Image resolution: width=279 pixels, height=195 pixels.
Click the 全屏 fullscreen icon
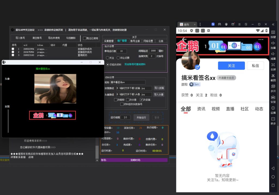[x=273, y=65]
